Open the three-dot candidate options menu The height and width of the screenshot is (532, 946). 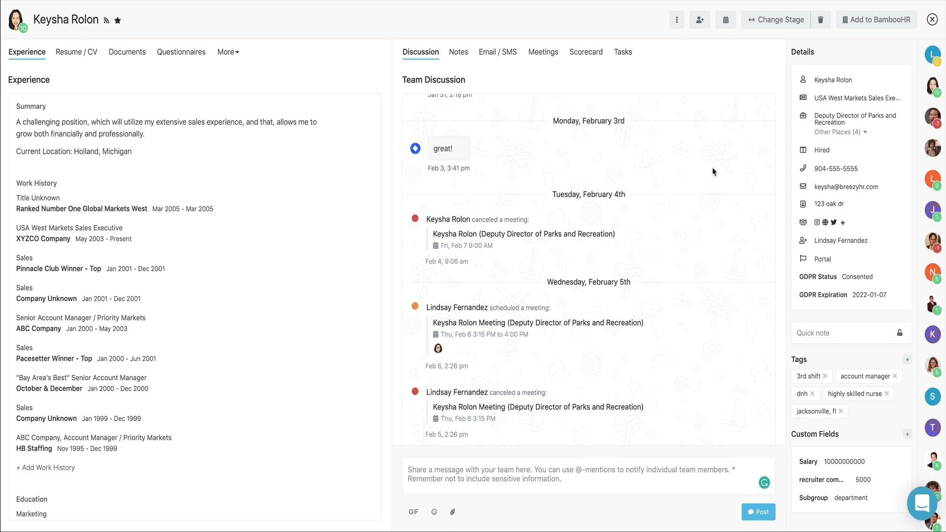pyautogui.click(x=676, y=20)
